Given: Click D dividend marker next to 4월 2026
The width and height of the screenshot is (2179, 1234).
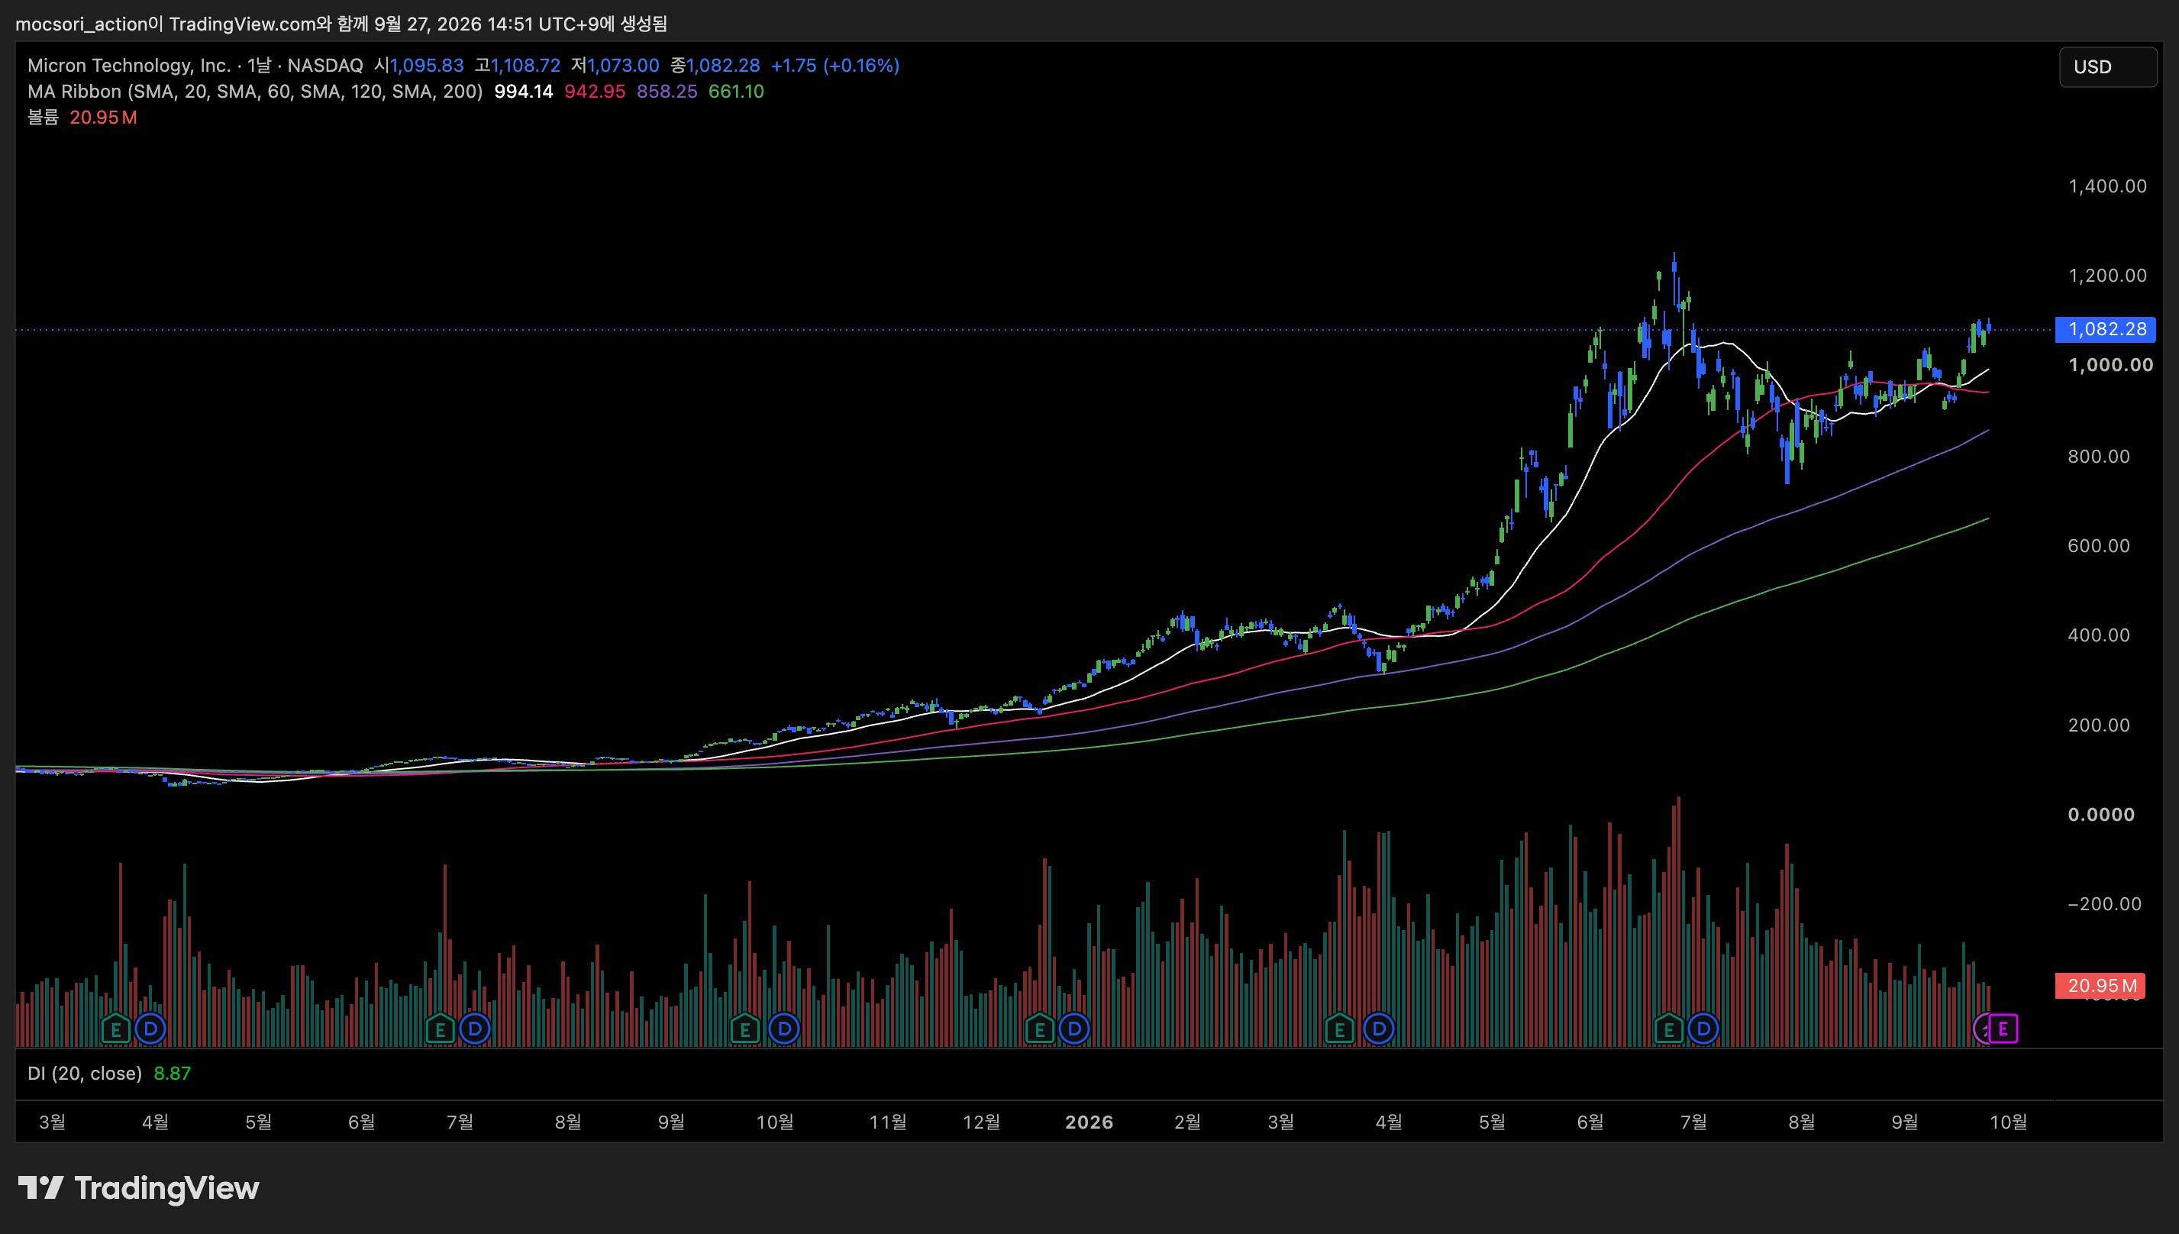Looking at the screenshot, I should point(1379,1030).
